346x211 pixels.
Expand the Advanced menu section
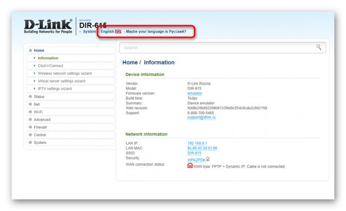pyautogui.click(x=71, y=120)
